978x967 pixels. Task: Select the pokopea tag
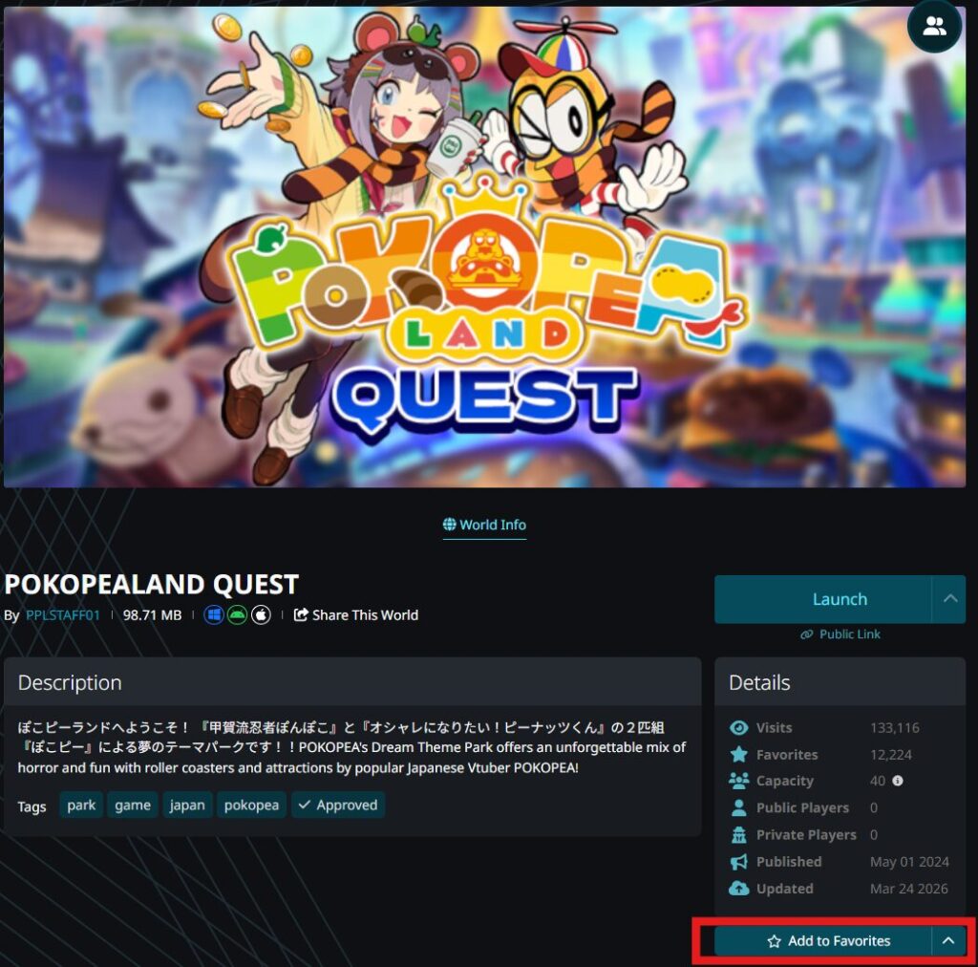[251, 805]
